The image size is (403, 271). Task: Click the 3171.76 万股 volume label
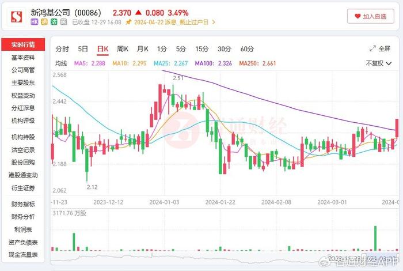click(70, 213)
